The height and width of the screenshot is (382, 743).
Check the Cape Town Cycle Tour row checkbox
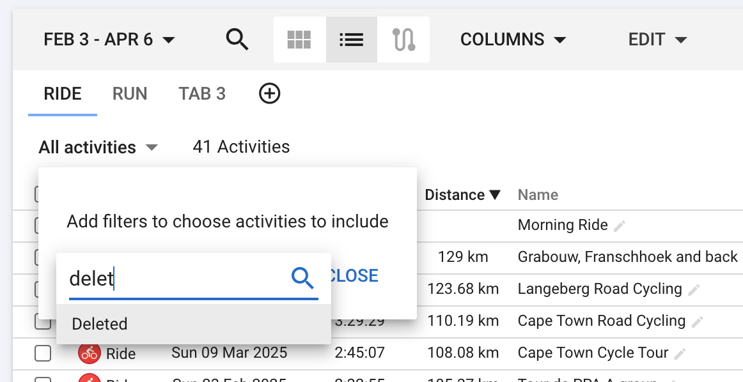[43, 353]
